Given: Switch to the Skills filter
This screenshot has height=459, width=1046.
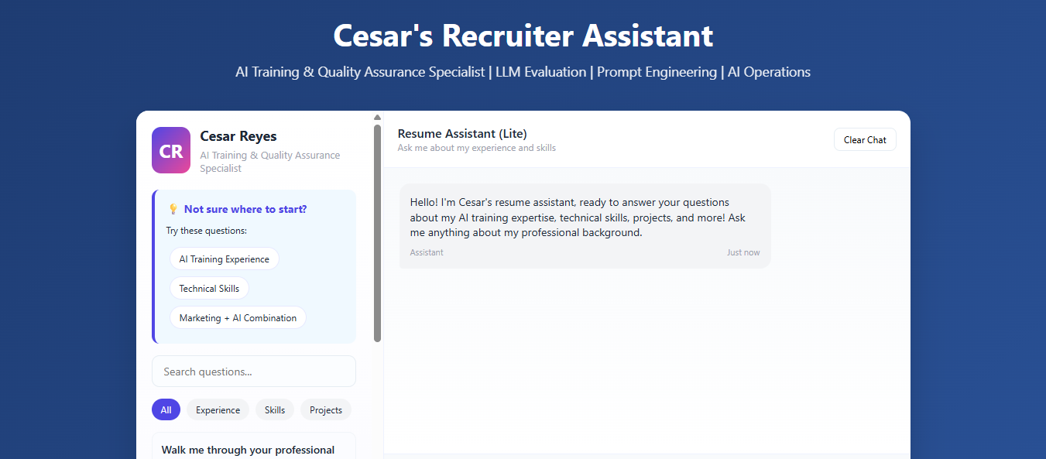Looking at the screenshot, I should click(275, 409).
